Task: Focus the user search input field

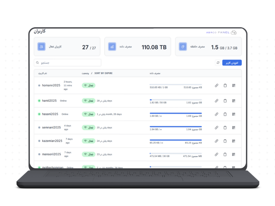Action: 67,63
